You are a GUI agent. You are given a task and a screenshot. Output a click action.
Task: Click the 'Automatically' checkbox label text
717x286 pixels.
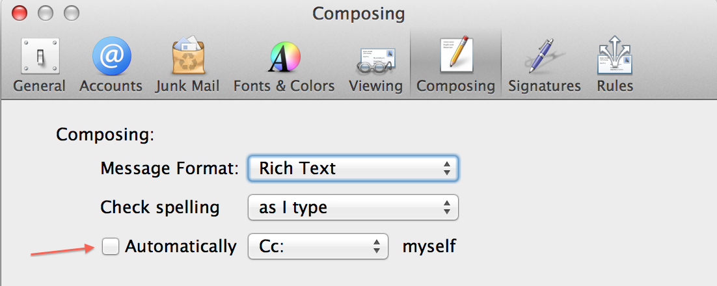click(x=181, y=246)
